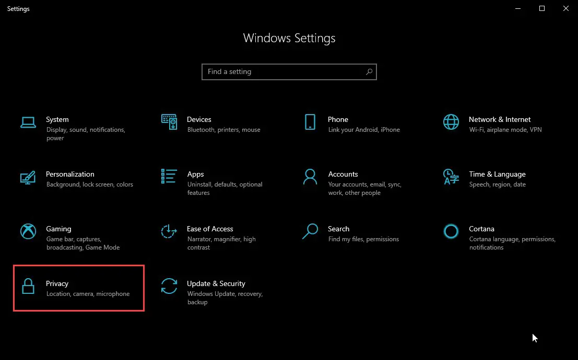This screenshot has width=578, height=360.
Task: Click the Devices printer icon
Action: click(x=169, y=121)
